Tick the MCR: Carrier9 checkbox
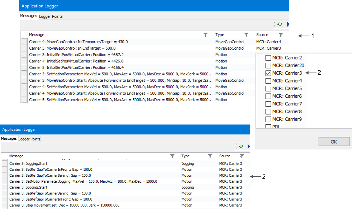352x209 pixels. click(268, 119)
